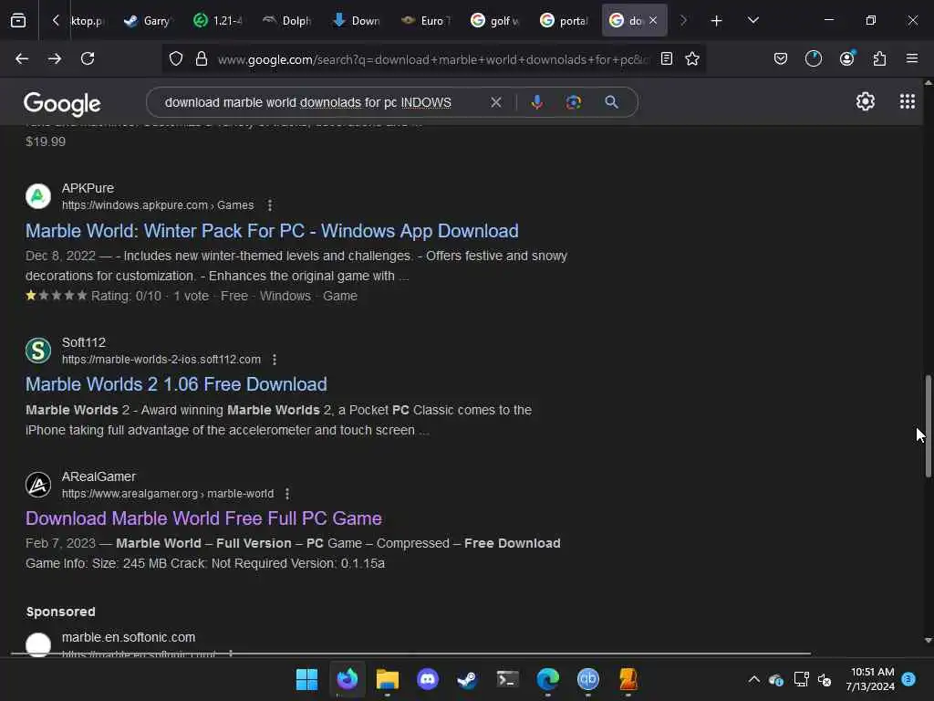This screenshot has width=934, height=701.
Task: Open the Extensions puzzle-piece menu
Action: [x=879, y=58]
